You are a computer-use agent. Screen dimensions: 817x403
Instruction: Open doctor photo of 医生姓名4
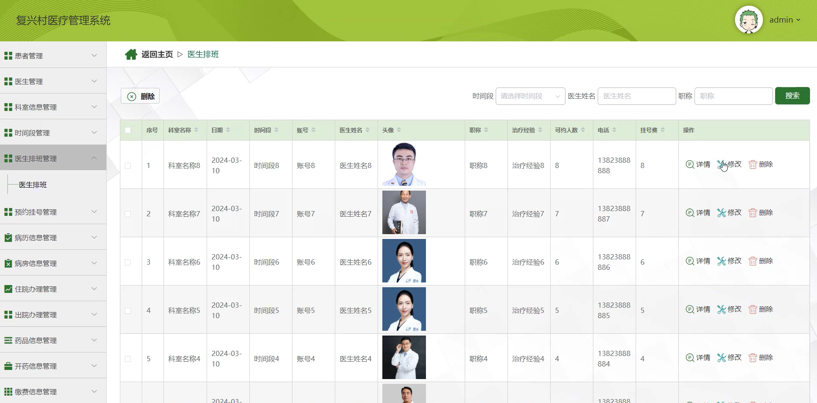click(x=404, y=357)
